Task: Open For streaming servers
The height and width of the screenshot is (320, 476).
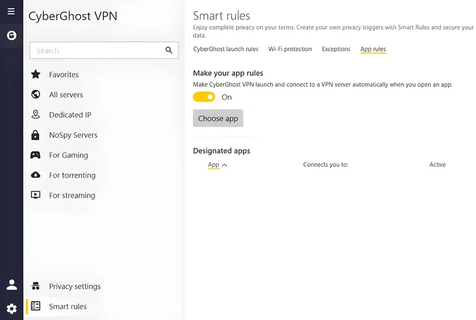Action: (72, 195)
